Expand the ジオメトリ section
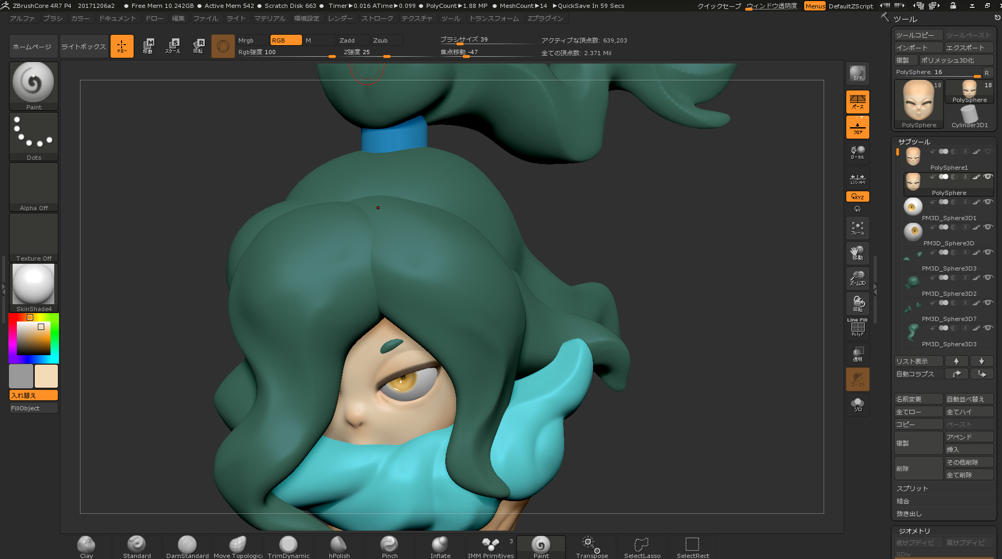Image resolution: width=1002 pixels, height=559 pixels. (914, 531)
